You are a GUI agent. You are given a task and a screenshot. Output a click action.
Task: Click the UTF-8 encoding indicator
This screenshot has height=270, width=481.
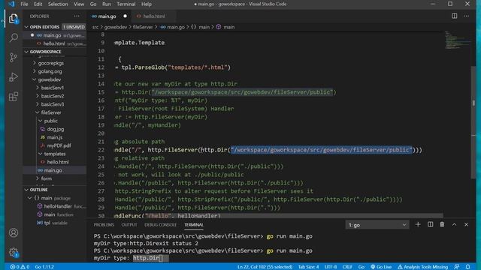click(x=331, y=267)
